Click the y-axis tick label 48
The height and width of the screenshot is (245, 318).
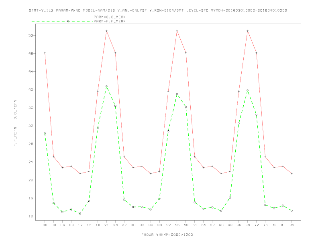(31, 54)
